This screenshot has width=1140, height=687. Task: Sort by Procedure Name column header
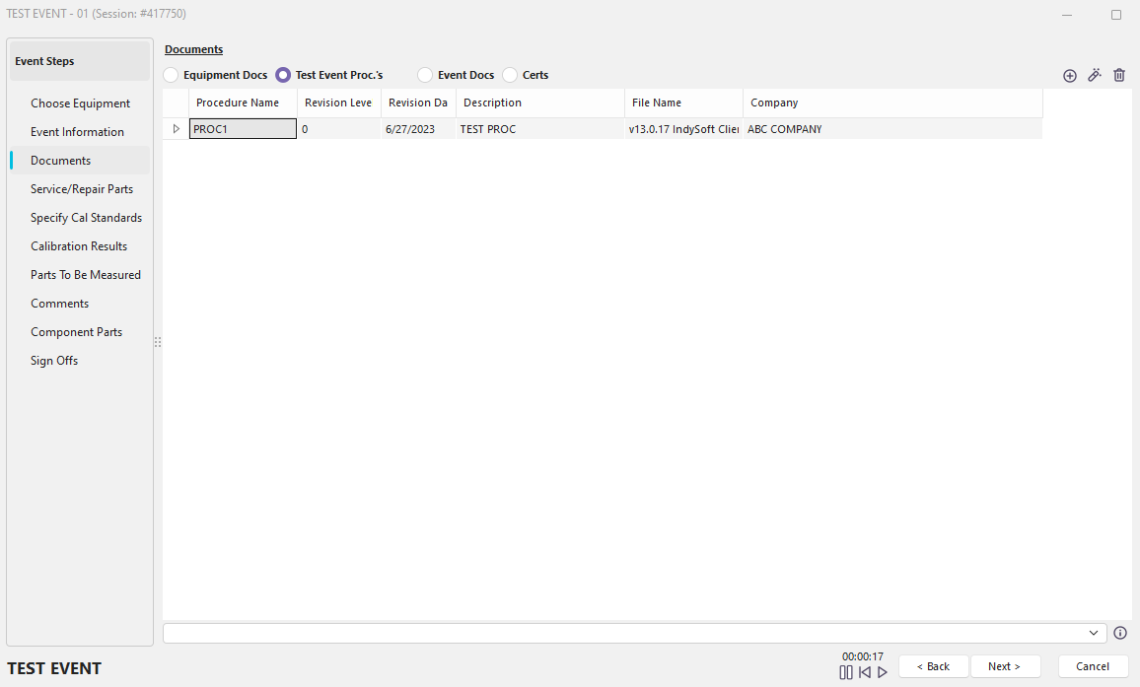238,103
